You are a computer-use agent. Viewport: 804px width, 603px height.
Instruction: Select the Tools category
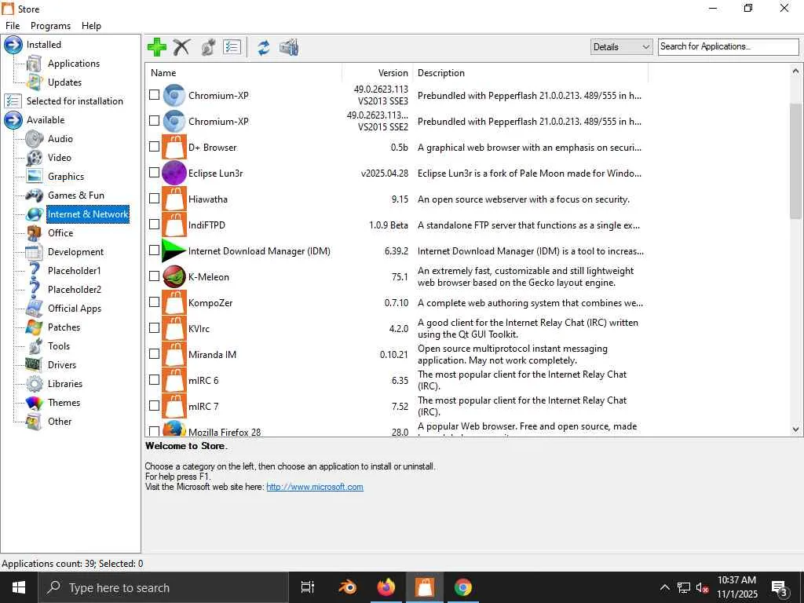point(58,346)
